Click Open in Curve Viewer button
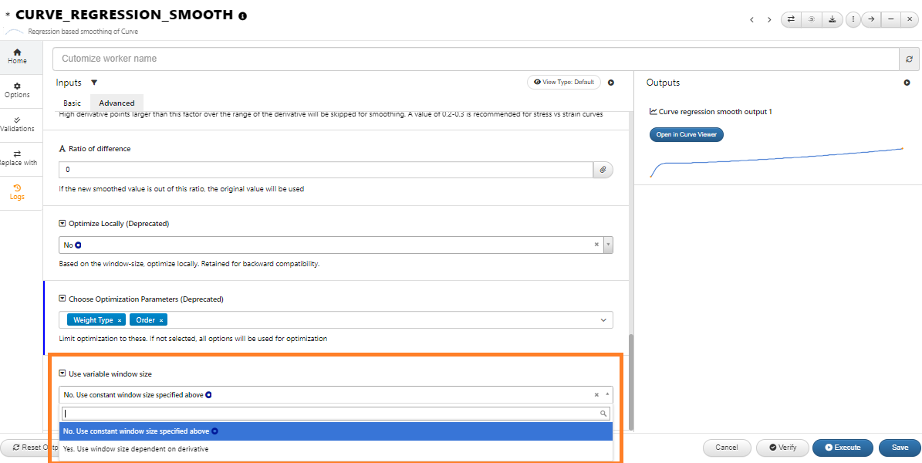Viewport: 922px width, 463px height. click(x=686, y=134)
